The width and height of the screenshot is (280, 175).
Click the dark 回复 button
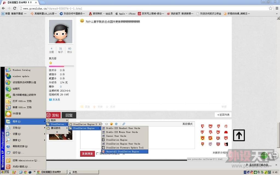click(69, 115)
